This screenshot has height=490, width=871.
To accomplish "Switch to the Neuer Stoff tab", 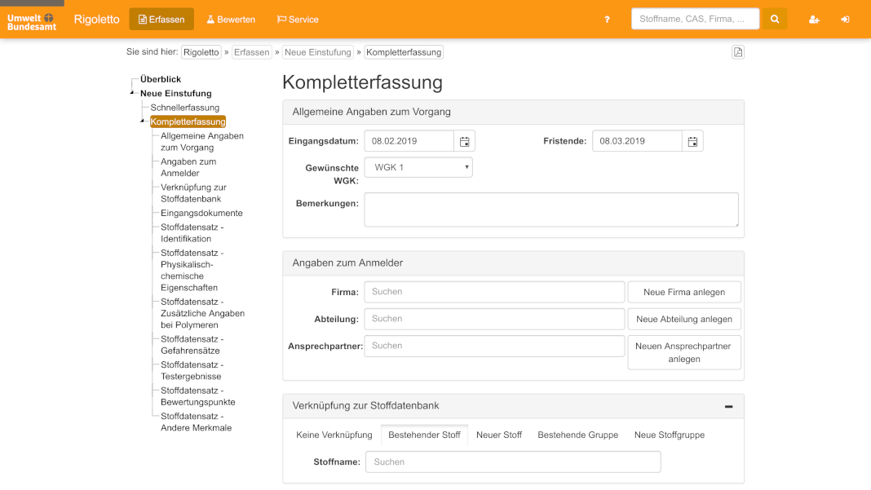I will pos(499,435).
